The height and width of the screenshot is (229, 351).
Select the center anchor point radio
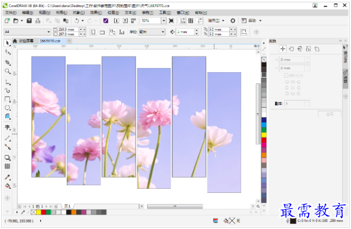[x=293, y=88]
